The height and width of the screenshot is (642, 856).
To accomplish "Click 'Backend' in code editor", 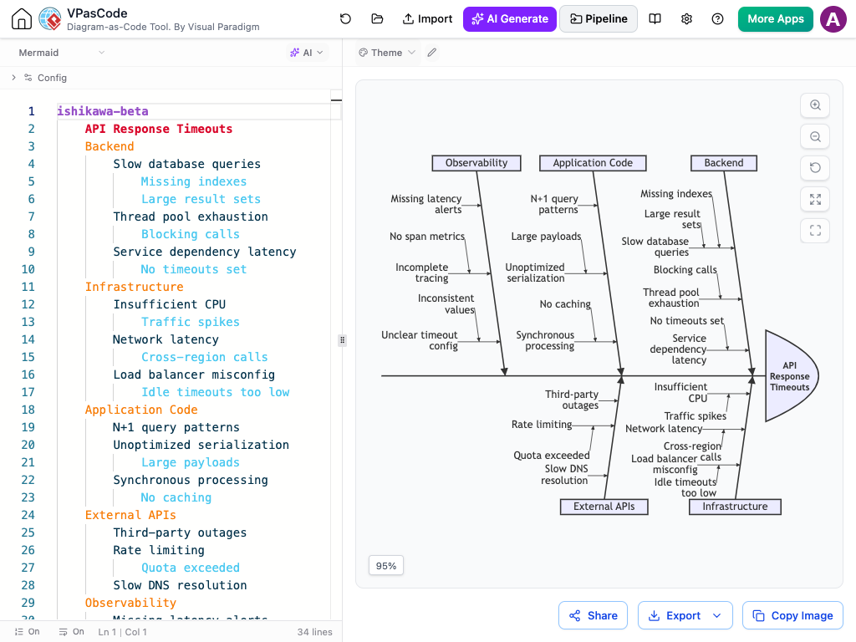I will (110, 146).
